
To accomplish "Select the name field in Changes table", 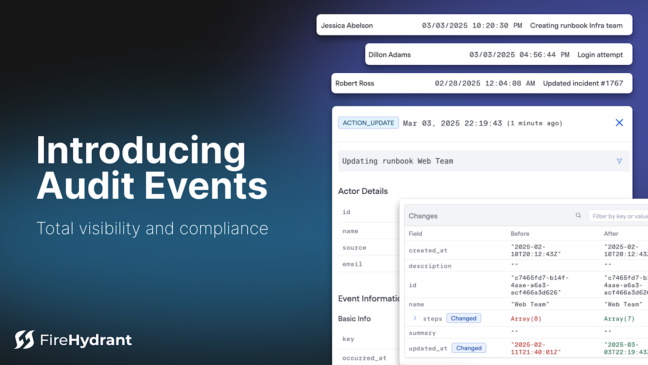I will point(416,304).
